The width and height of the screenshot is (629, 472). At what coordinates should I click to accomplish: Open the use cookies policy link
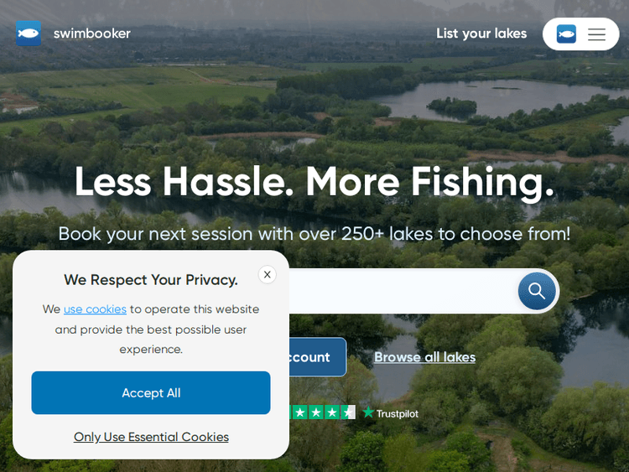[95, 309]
